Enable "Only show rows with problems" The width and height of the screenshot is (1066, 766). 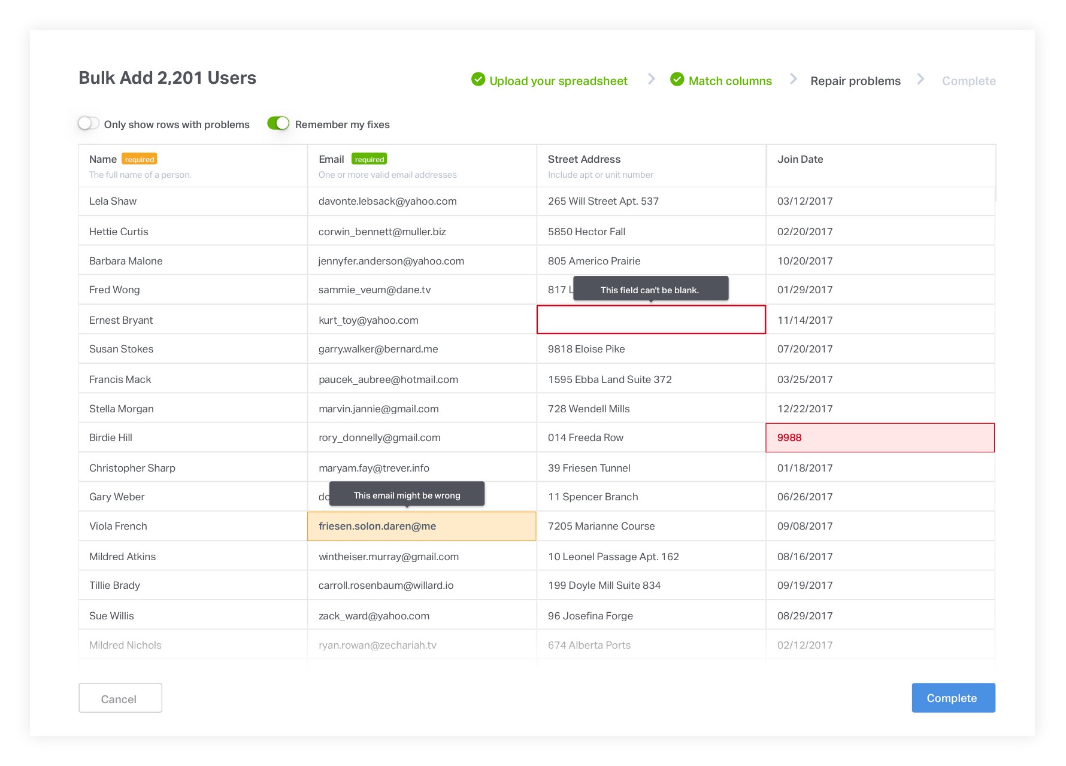coord(88,123)
